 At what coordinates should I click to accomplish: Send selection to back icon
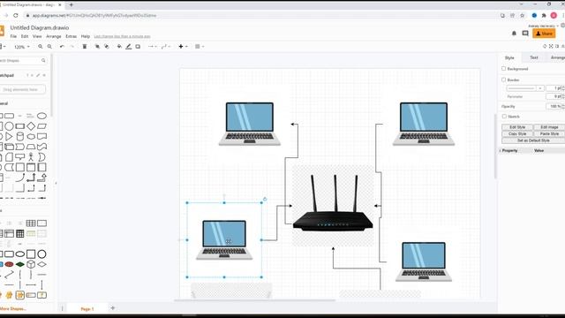point(107,47)
